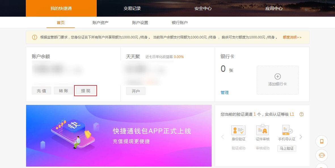
Task: Click the 身份验证 icon
Action: point(239,130)
